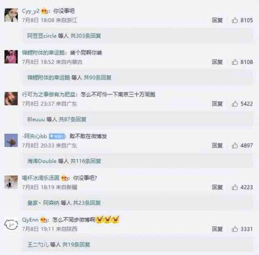
Task: Like the -阿央心bb comment
Action: pyautogui.click(x=235, y=146)
